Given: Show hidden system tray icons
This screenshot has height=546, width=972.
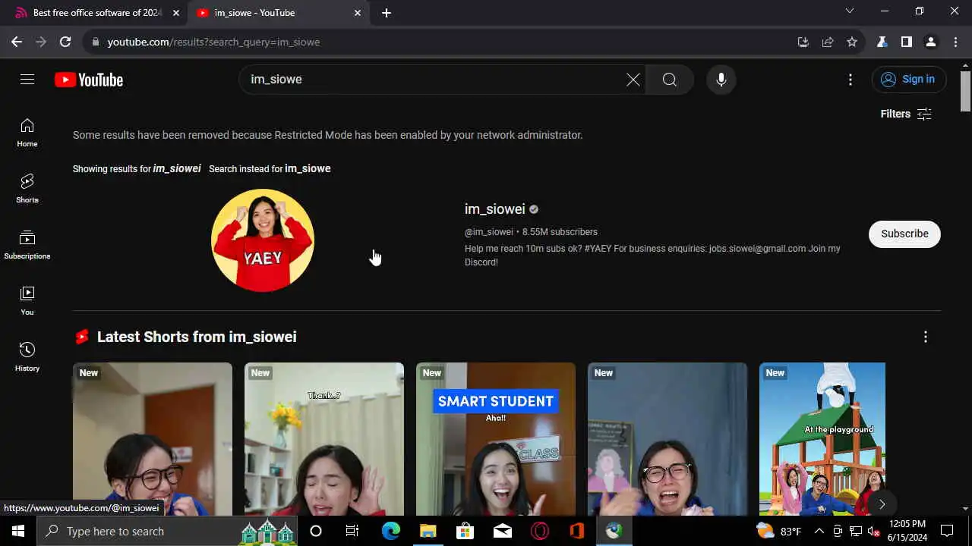Looking at the screenshot, I should click(x=819, y=531).
